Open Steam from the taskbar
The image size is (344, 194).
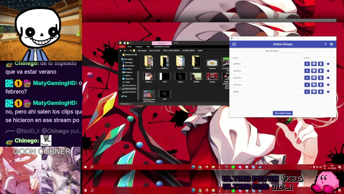(260, 167)
